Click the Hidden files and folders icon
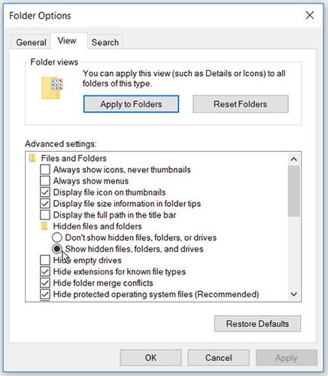Viewport: 328px width, 376px height. coord(44,226)
